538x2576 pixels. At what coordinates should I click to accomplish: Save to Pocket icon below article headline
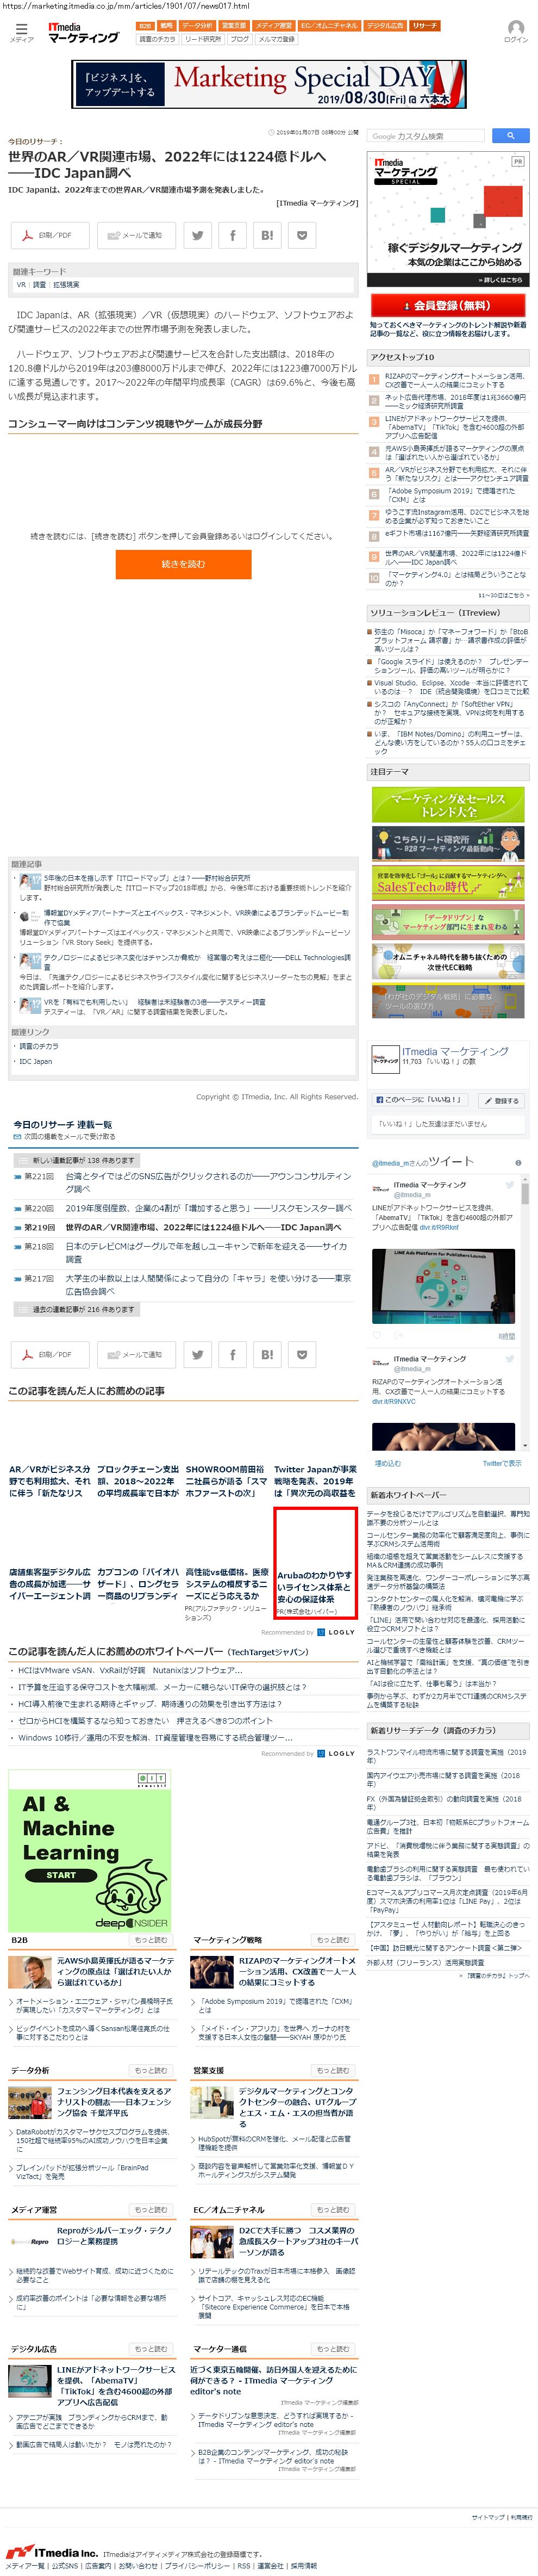[301, 235]
